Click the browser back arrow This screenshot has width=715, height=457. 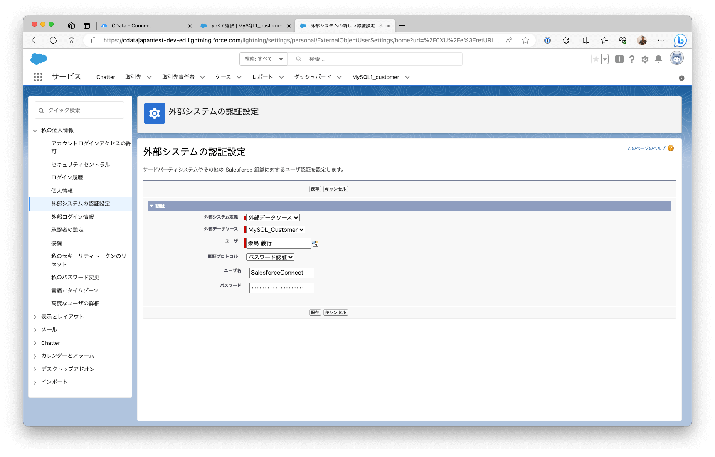35,40
